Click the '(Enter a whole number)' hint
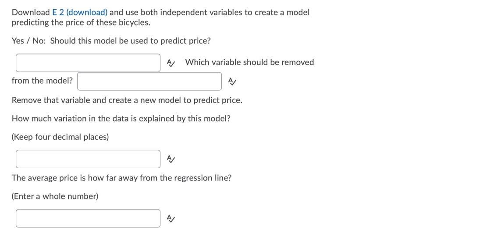 [55, 196]
